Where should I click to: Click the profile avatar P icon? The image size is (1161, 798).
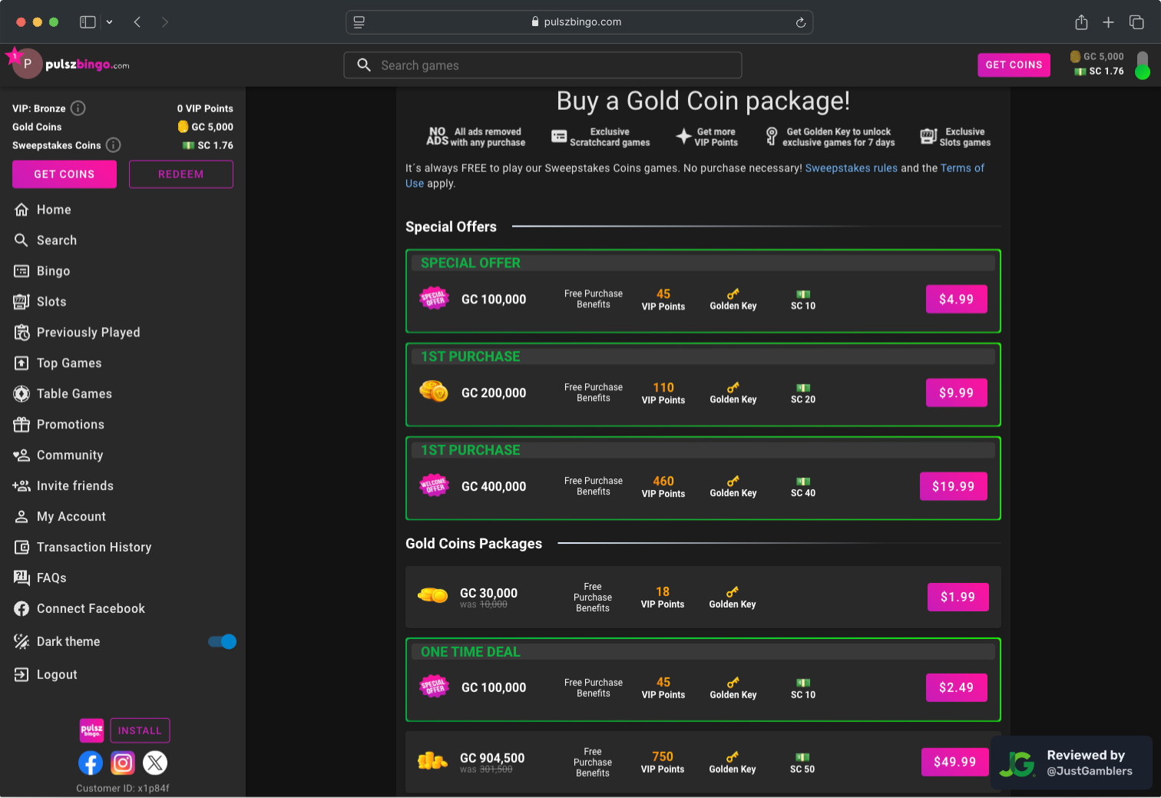click(27, 64)
